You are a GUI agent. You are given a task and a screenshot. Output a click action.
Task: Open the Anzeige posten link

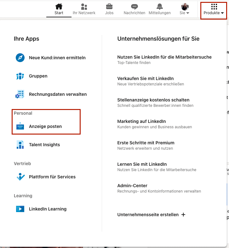[45, 126]
